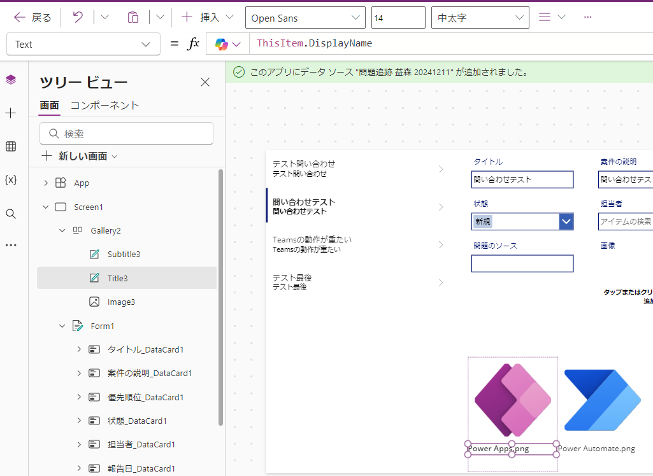The image size is (653, 476).
Task: Click the 案件の説明 input field
Action: 626,179
